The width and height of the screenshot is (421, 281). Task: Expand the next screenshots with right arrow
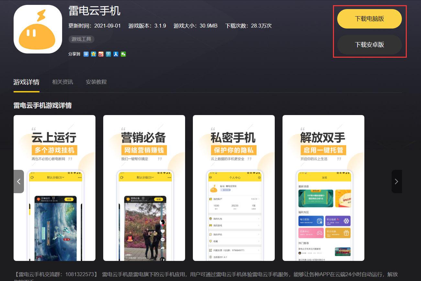[x=396, y=181]
